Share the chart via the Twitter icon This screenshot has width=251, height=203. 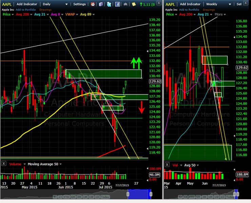(x=109, y=4)
